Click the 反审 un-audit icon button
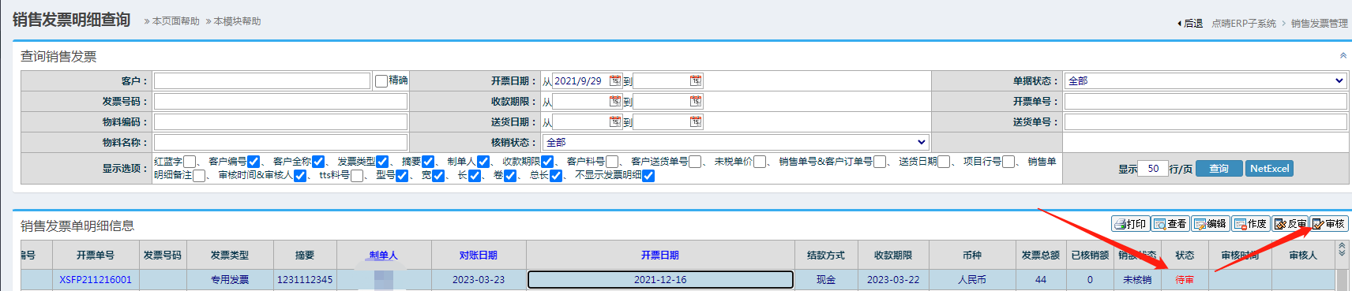The height and width of the screenshot is (291, 1352). pos(1290,224)
